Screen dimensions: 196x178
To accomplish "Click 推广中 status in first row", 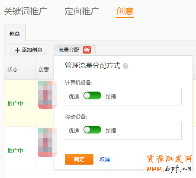I will click(x=15, y=103).
